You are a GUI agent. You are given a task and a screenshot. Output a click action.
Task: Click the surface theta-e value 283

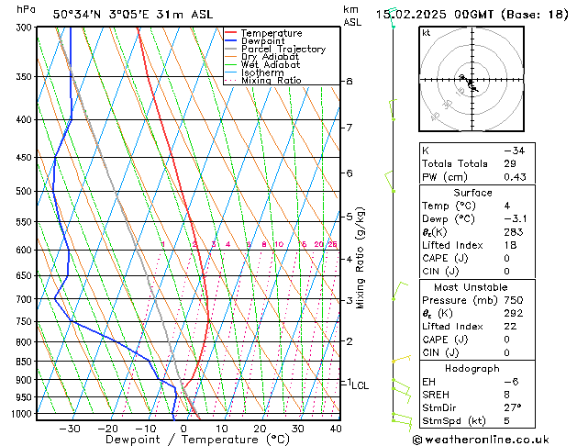click(x=514, y=232)
